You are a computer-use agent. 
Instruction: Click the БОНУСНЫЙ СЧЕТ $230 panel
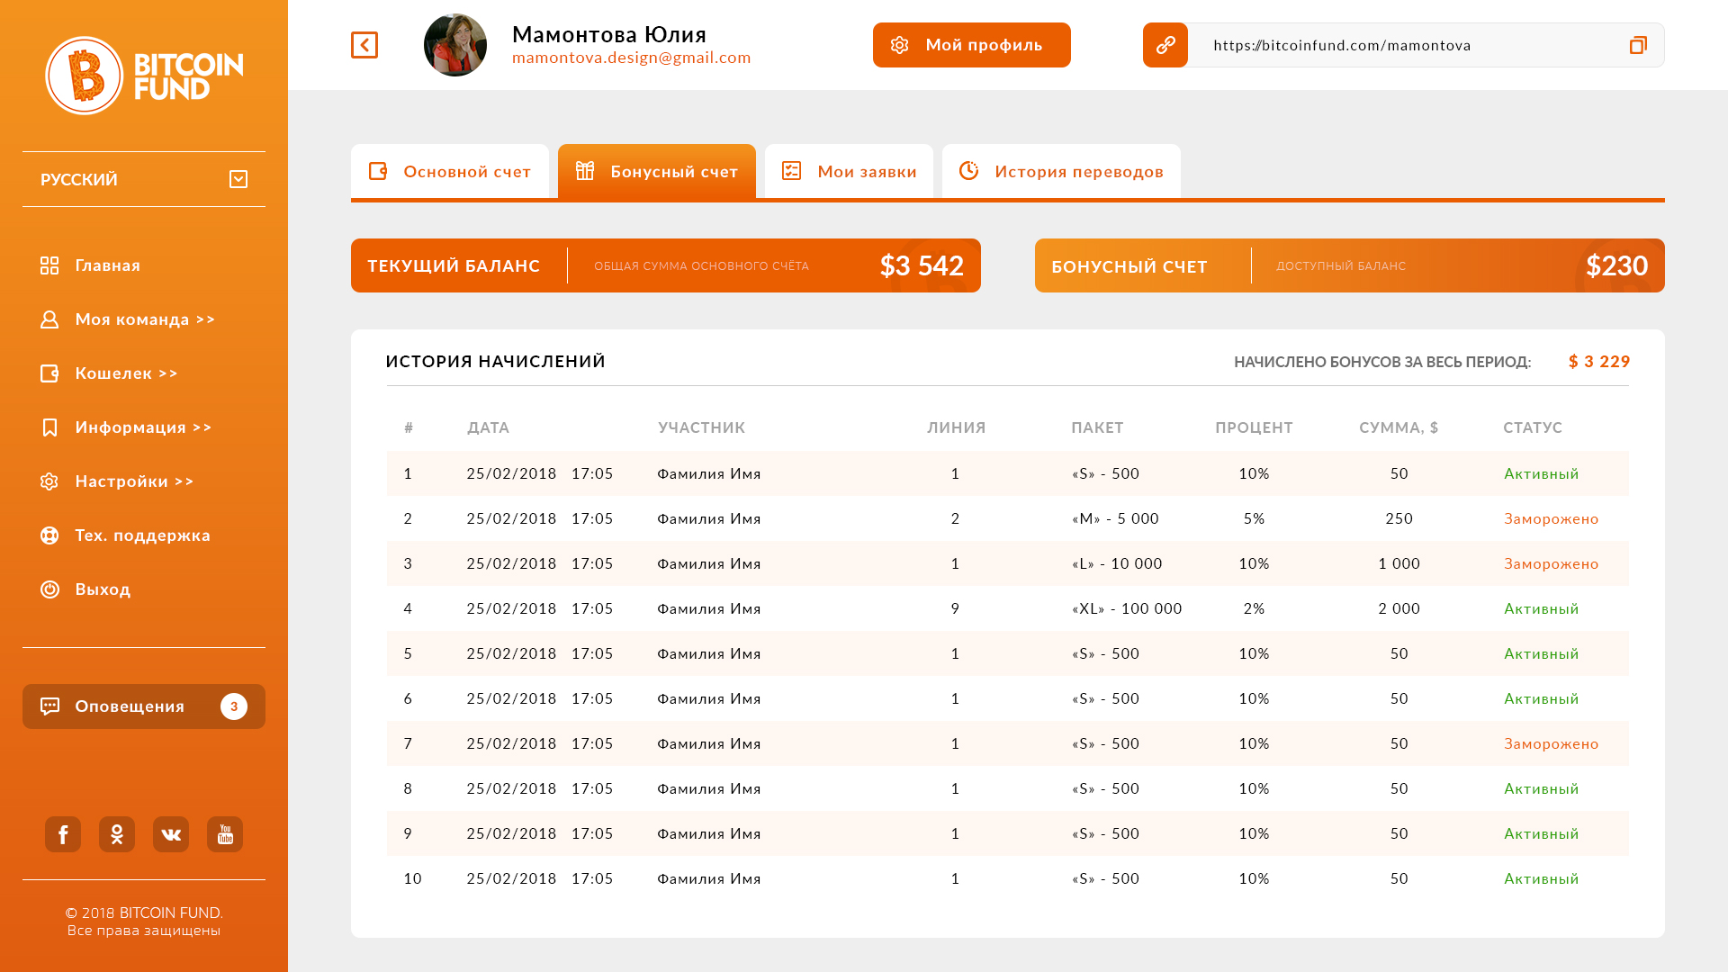click(1350, 265)
